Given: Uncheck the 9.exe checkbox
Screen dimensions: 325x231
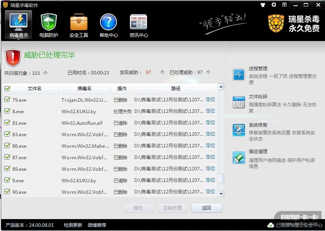Looking at the screenshot, I should 7,180.
